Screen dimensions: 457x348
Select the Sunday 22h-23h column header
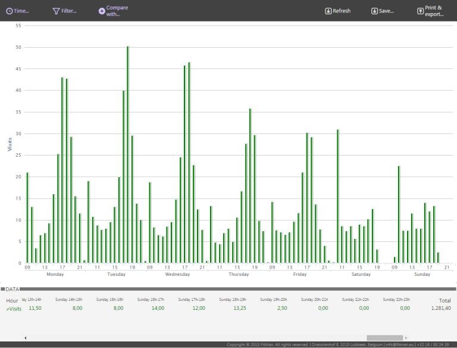click(x=396, y=300)
